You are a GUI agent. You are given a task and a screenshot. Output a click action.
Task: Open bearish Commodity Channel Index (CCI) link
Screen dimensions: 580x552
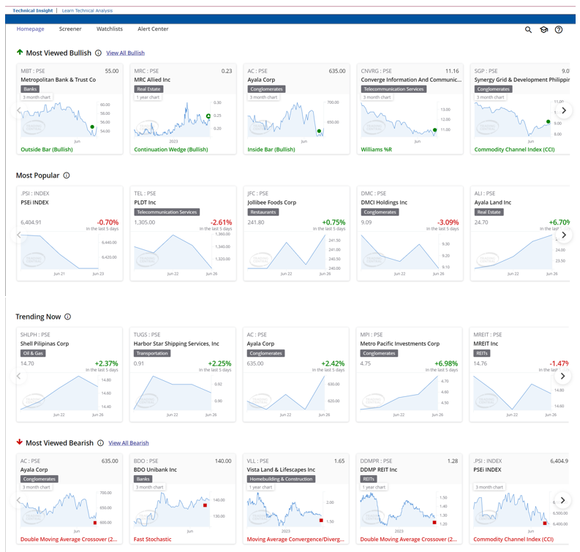513,539
